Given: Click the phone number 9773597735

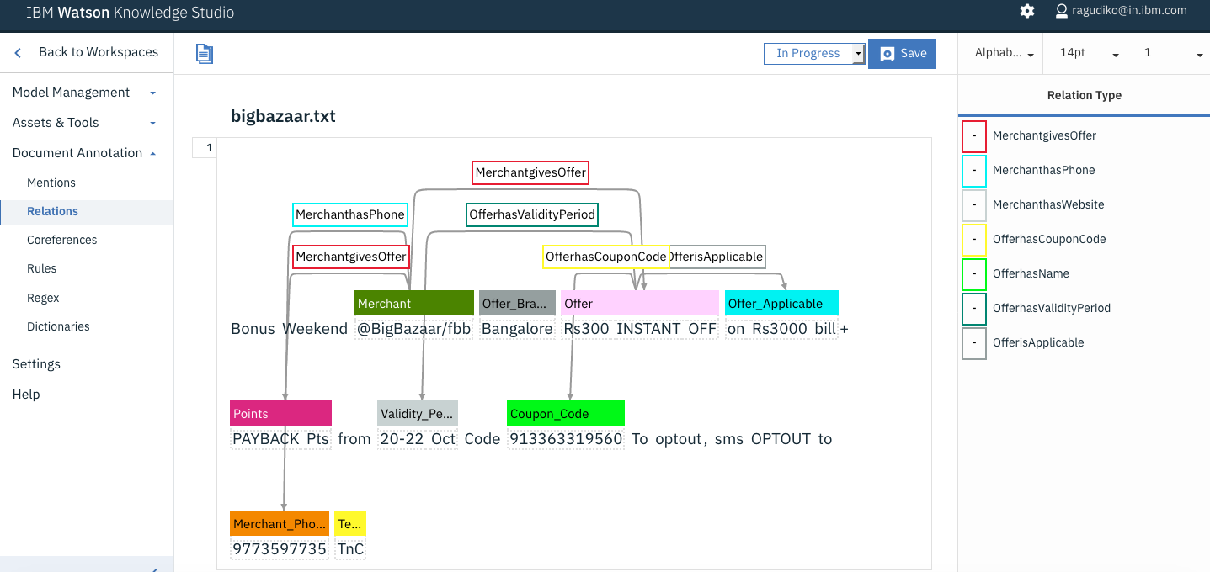Looking at the screenshot, I should [x=280, y=548].
